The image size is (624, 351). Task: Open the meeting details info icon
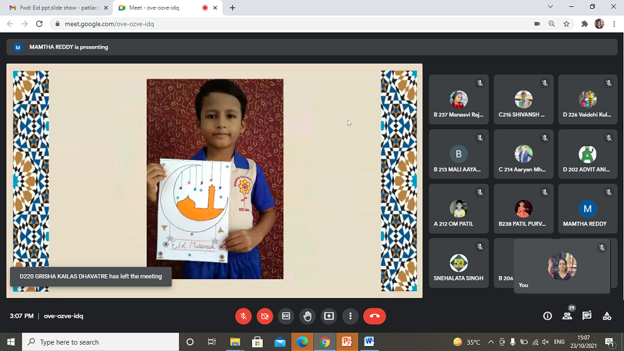point(547,316)
